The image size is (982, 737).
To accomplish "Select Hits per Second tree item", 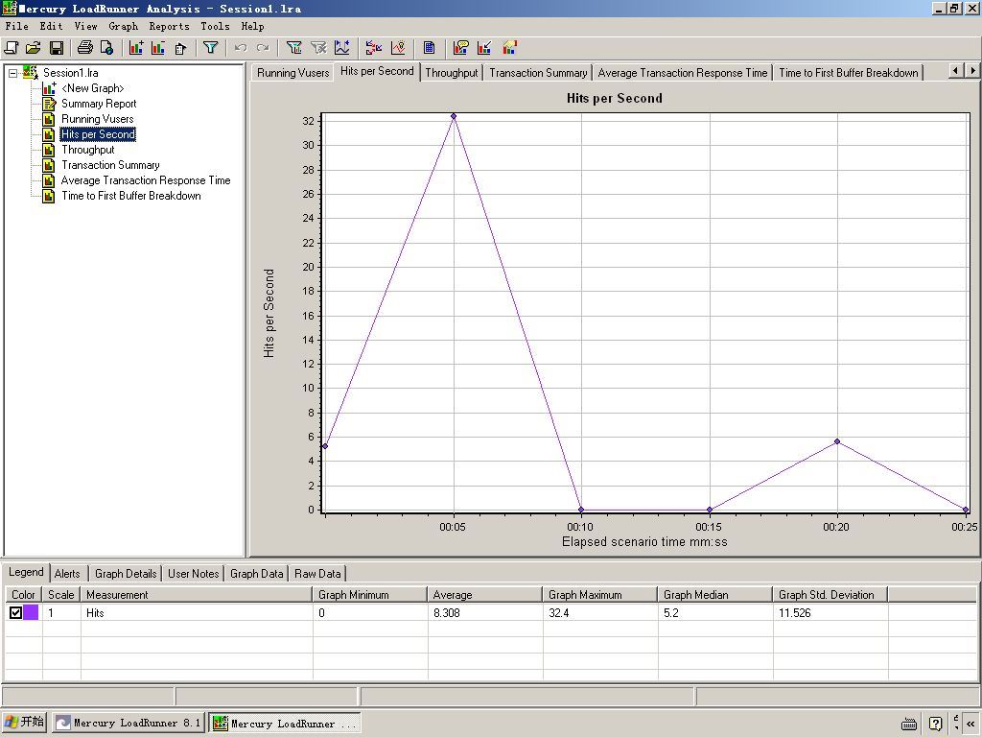I will point(98,134).
